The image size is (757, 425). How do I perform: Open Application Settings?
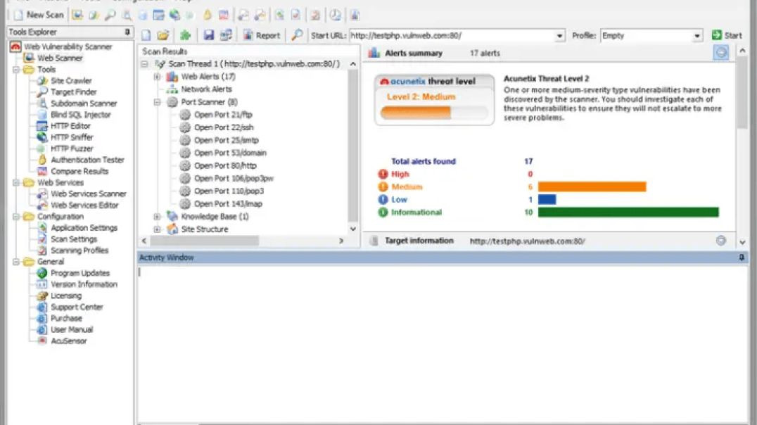(84, 228)
